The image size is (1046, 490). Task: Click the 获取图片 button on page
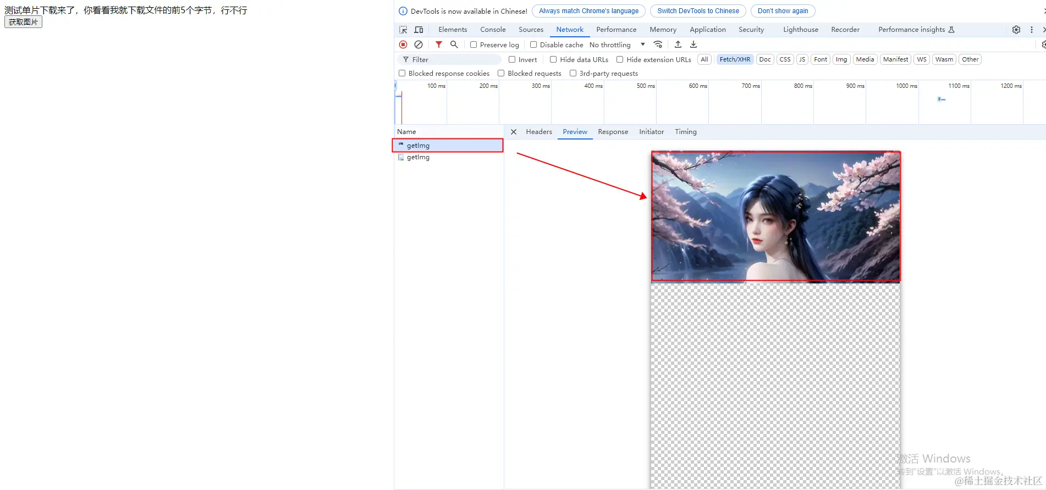point(23,22)
